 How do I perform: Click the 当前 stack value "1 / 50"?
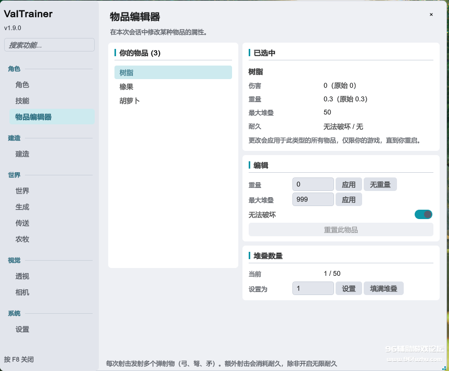coord(332,274)
